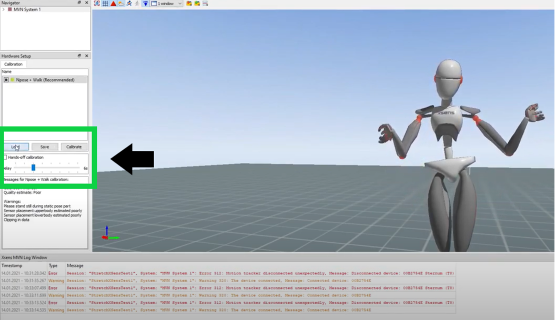This screenshot has height=320, width=555.
Task: Click the first folder icon with red arrow
Action: [x=189, y=4]
